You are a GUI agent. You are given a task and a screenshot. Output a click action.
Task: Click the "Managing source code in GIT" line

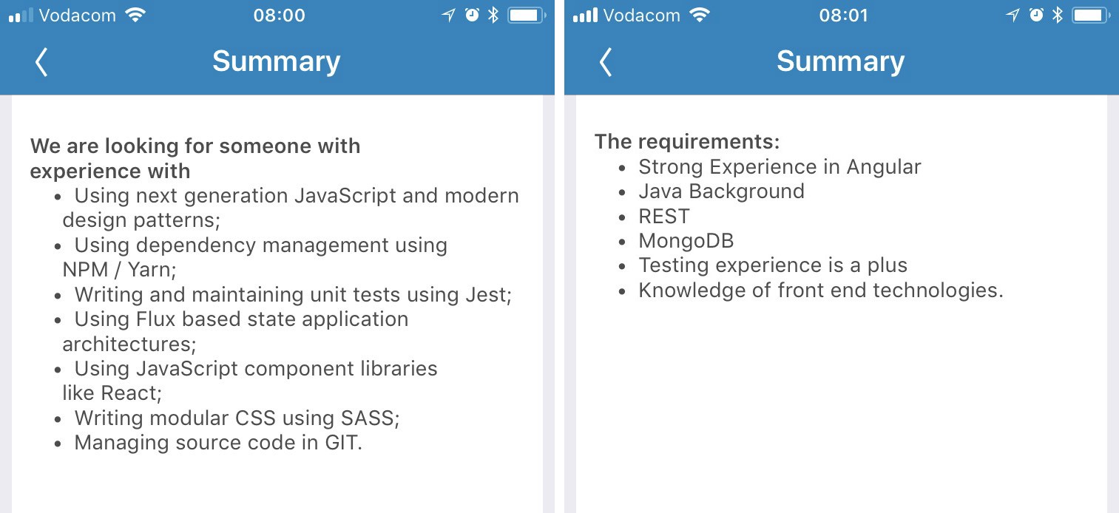point(218,443)
